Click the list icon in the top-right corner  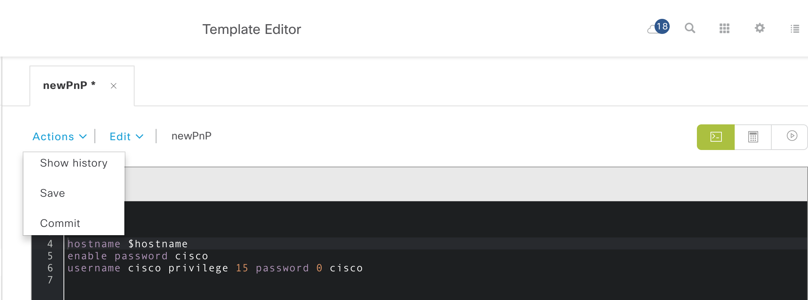point(795,29)
